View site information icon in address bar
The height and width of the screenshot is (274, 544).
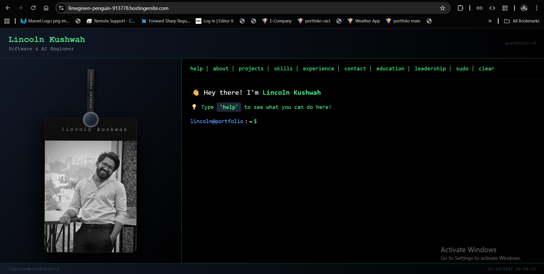(61, 8)
